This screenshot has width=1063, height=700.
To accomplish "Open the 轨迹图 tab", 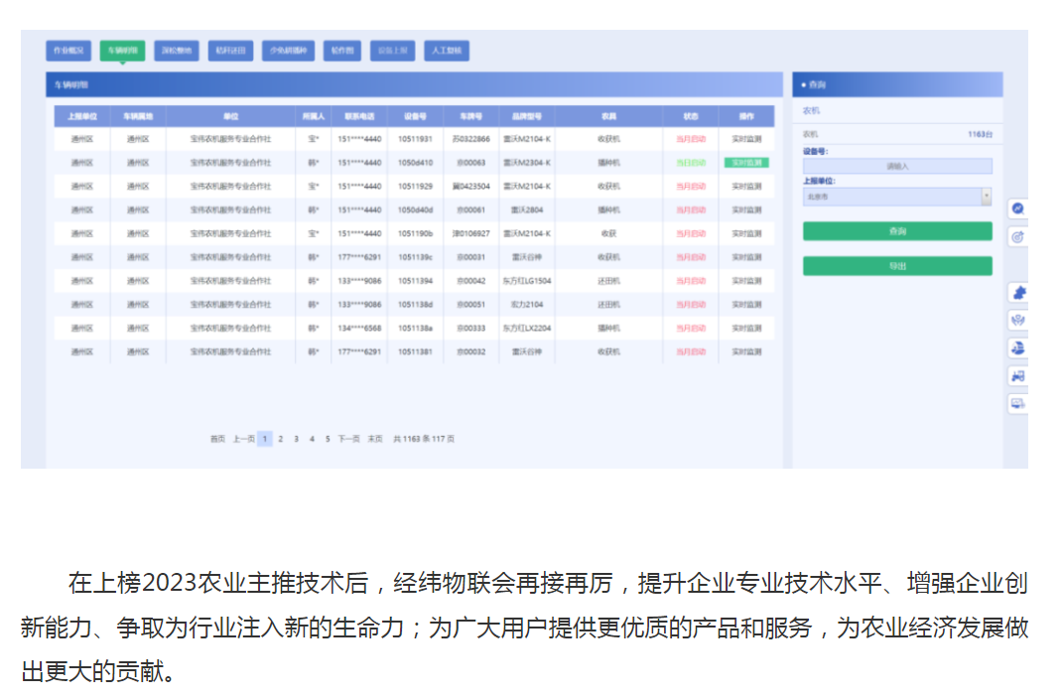I will (341, 51).
